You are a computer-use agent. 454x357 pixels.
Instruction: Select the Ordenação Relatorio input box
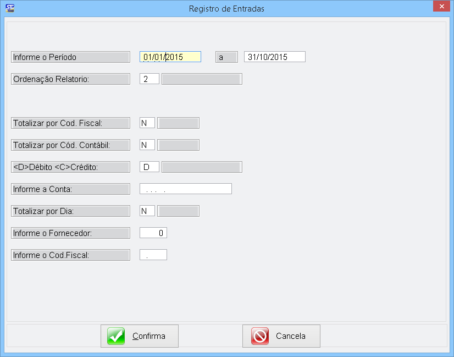pyautogui.click(x=150, y=79)
